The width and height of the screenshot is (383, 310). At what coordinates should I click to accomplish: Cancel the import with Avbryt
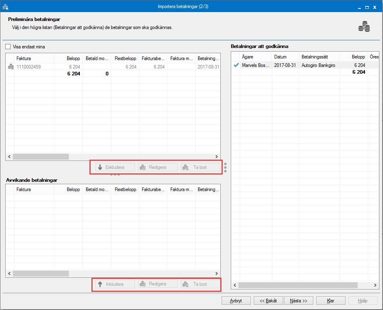tap(236, 301)
